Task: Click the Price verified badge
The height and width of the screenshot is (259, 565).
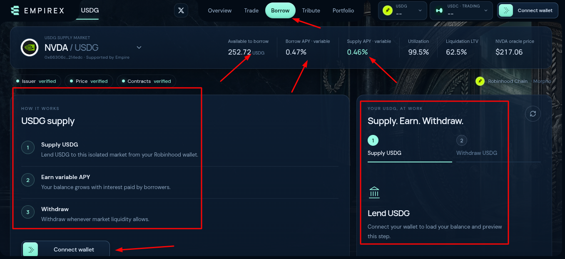Action: [x=89, y=81]
